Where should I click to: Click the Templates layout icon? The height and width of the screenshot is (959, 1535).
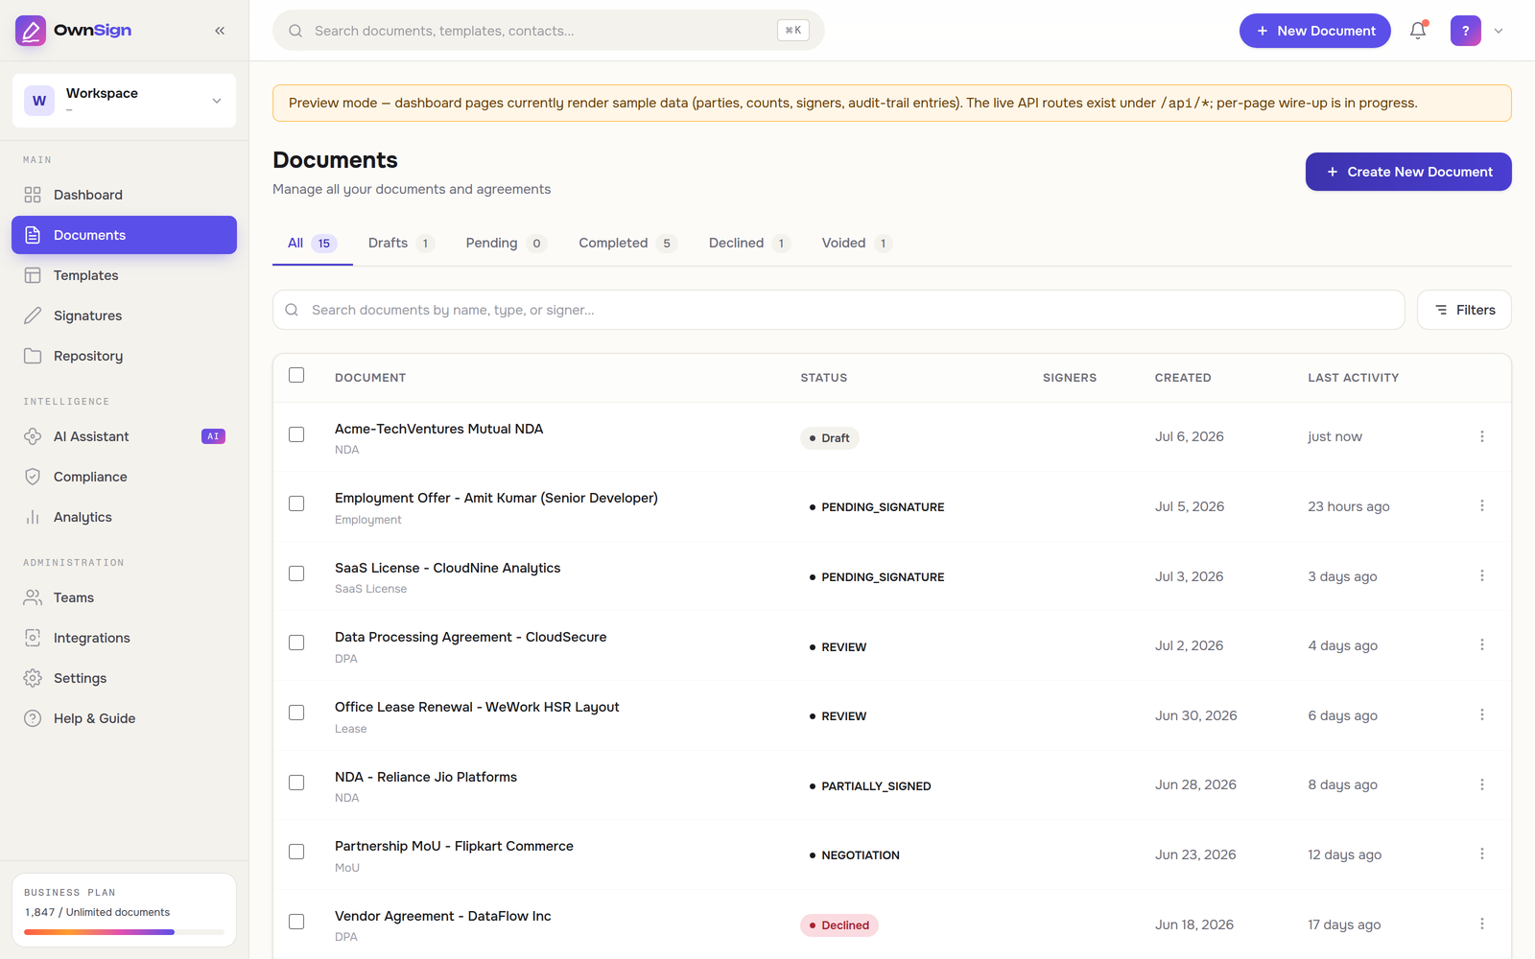(x=33, y=275)
